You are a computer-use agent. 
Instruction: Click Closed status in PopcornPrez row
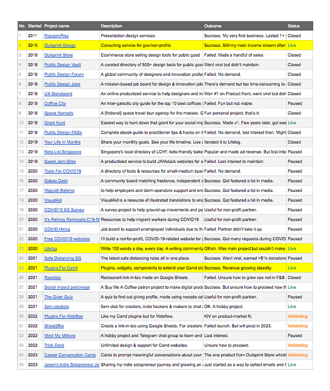click(294, 36)
